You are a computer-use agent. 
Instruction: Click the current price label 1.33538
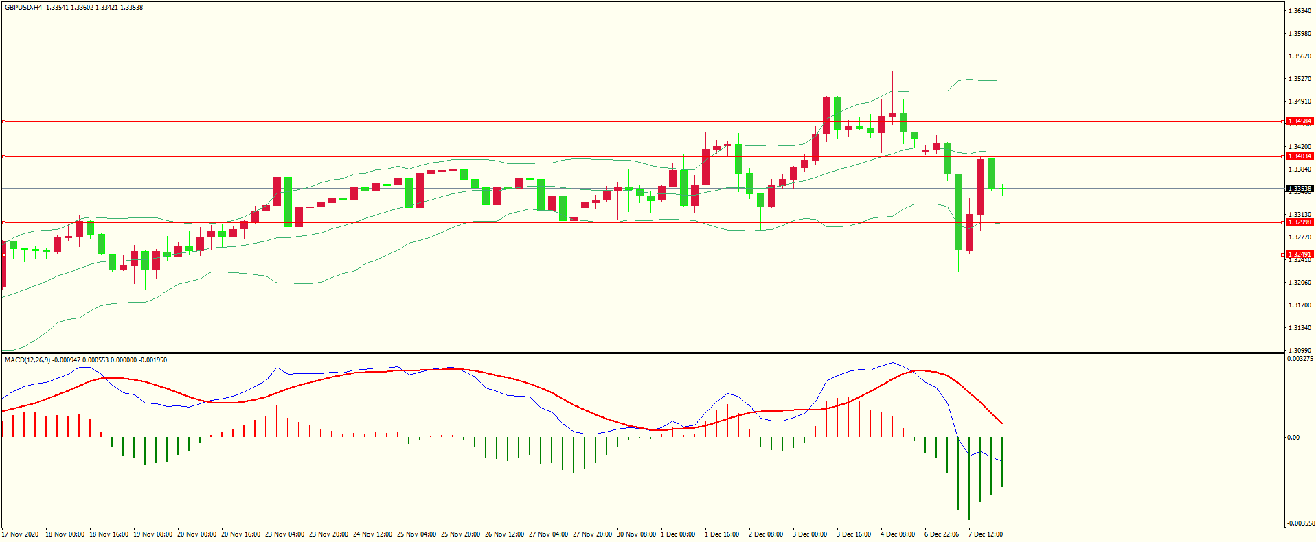pos(1299,189)
